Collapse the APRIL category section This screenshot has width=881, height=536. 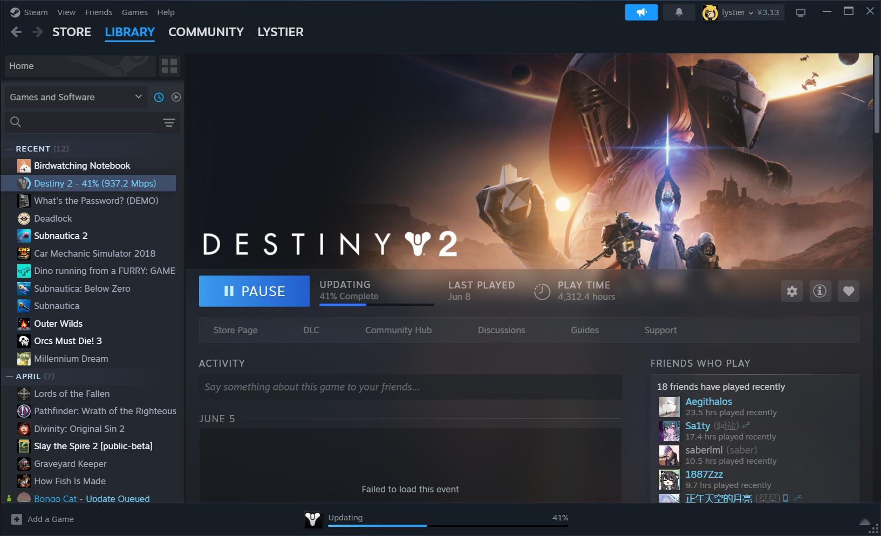click(x=9, y=376)
